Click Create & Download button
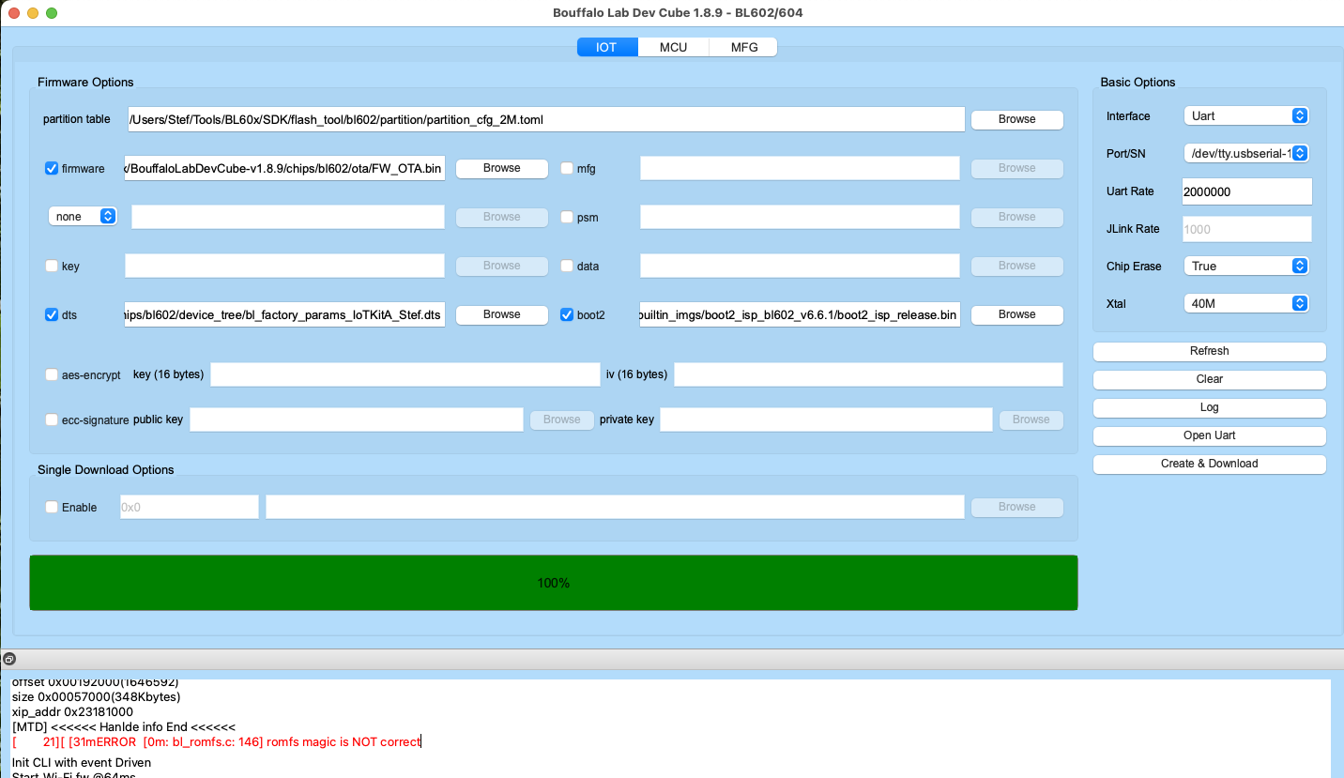The width and height of the screenshot is (1344, 778). click(1210, 464)
